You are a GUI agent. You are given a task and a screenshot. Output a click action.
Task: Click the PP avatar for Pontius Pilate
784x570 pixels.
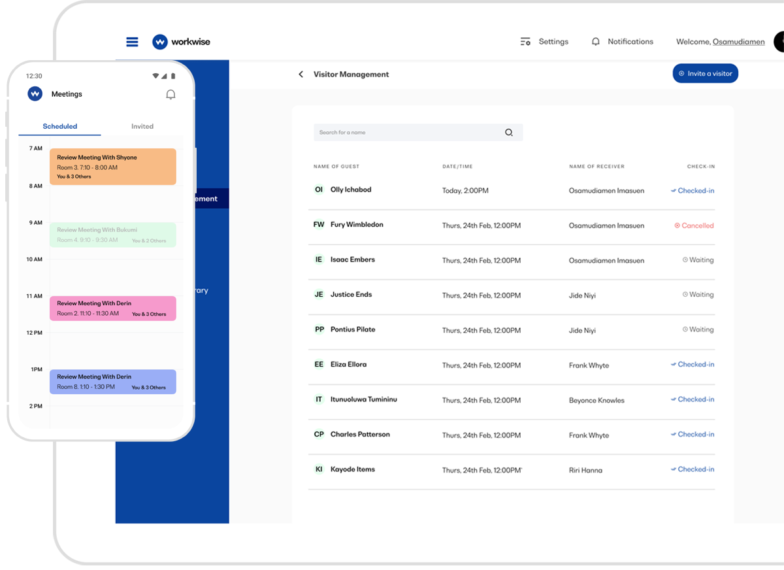[x=319, y=329]
